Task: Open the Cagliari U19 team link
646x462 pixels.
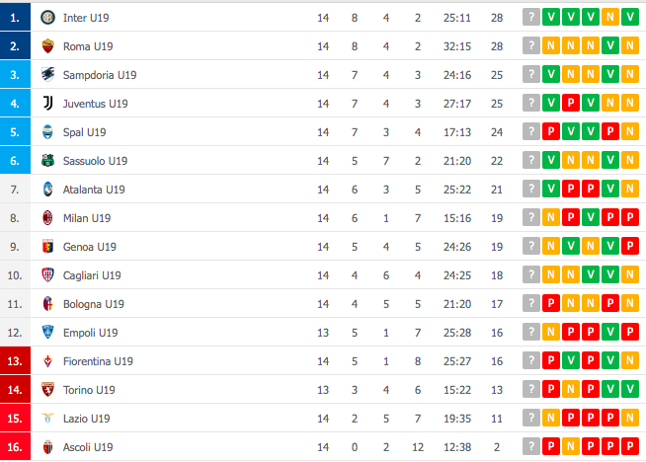Action: 92,275
